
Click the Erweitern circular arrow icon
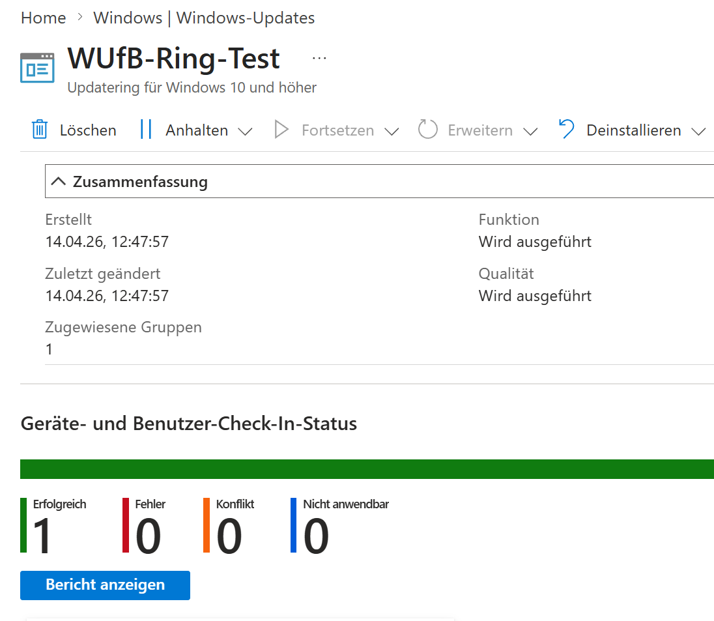[x=428, y=130]
